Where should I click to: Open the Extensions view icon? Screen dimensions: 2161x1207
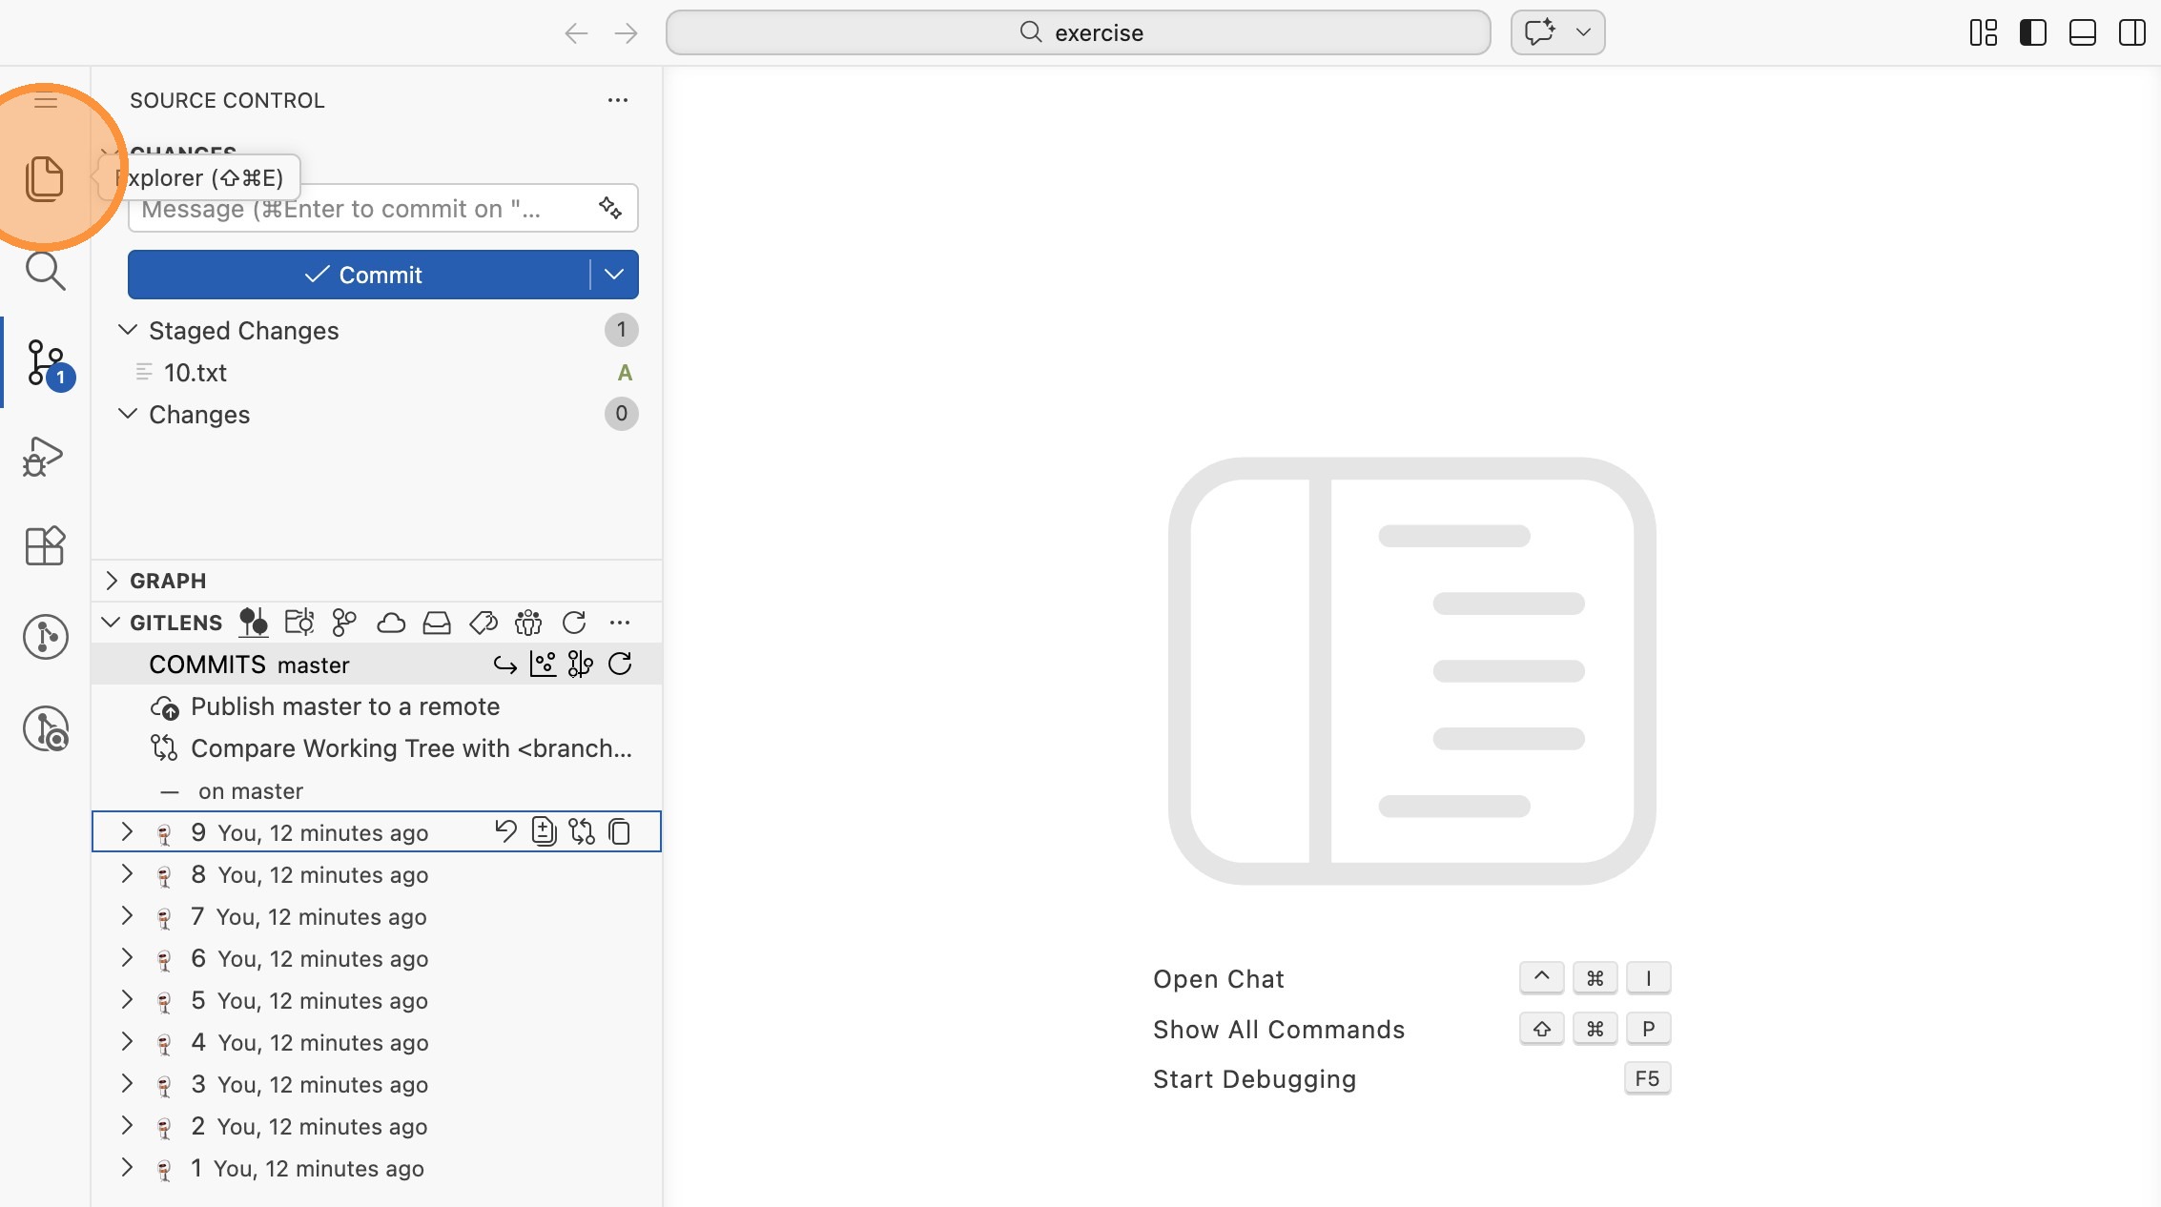(x=44, y=546)
